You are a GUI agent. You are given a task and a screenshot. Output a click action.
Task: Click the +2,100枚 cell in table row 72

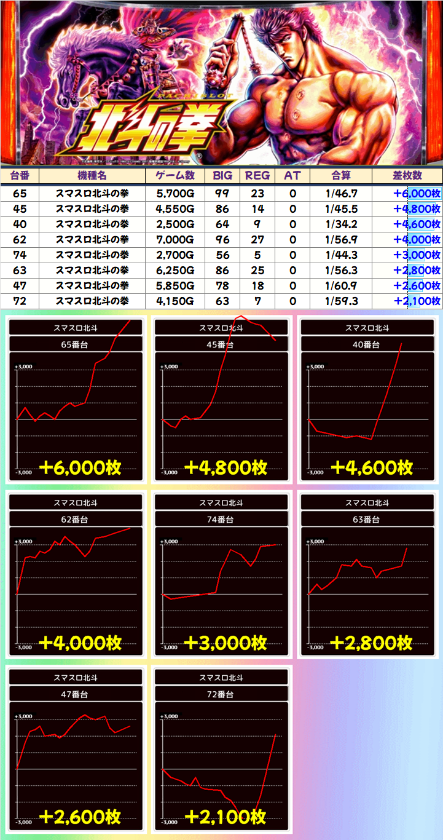(417, 301)
